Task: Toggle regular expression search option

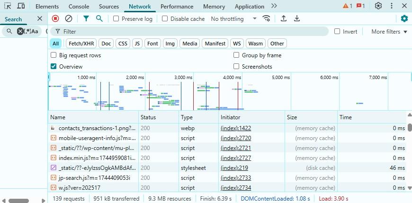Action: click(27, 32)
